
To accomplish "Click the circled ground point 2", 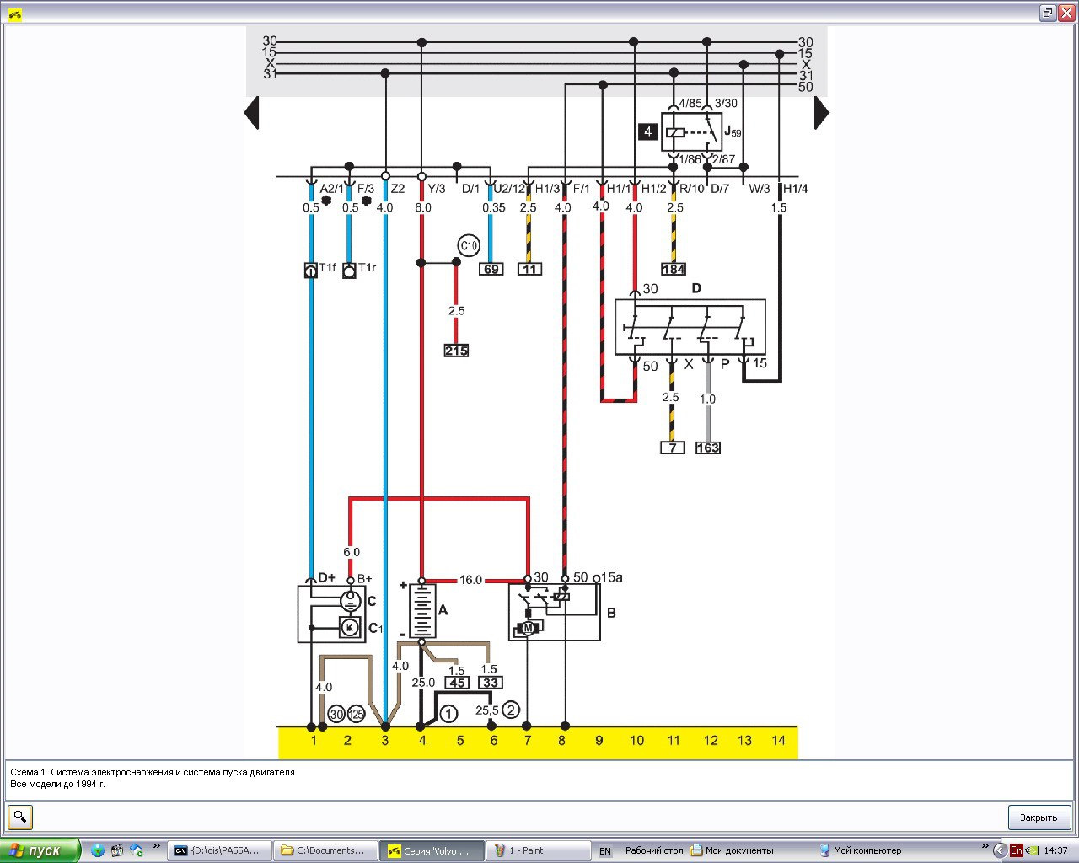I will coord(509,710).
